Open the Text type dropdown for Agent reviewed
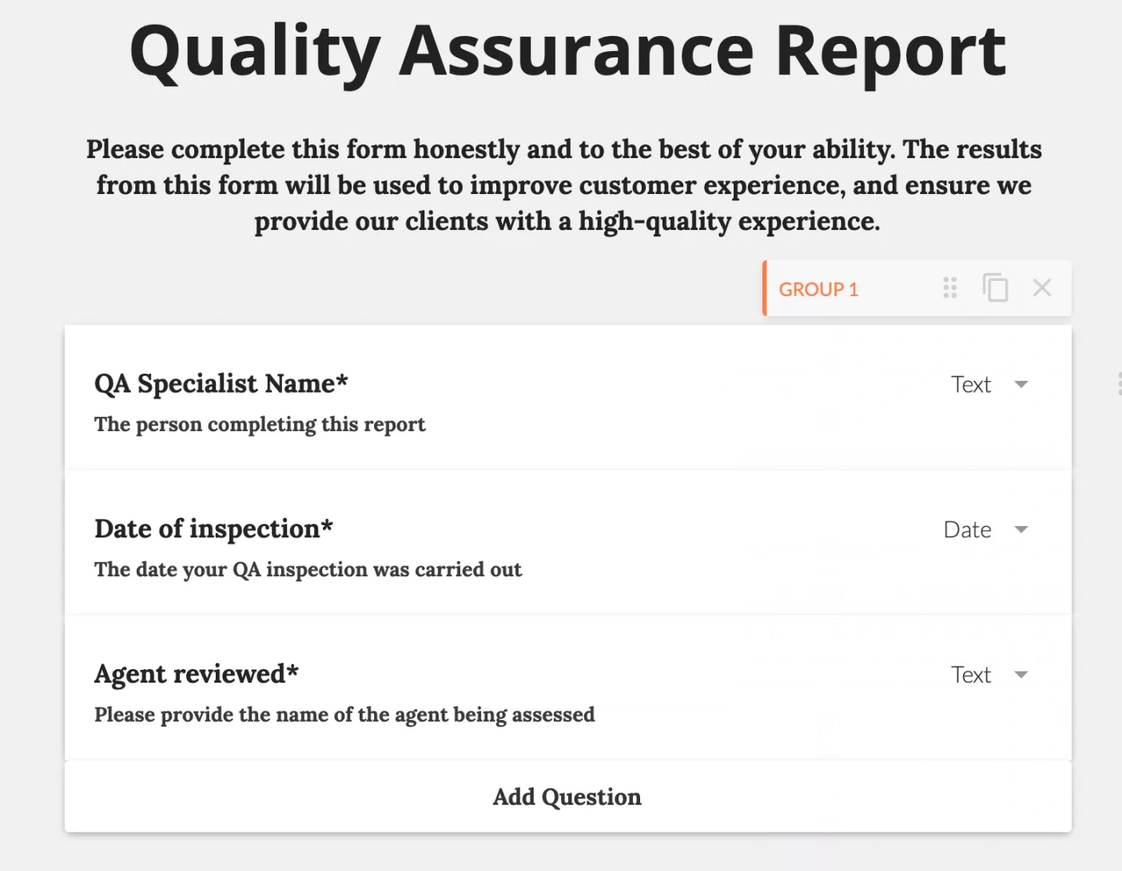Viewport: 1122px width, 871px height. (971, 675)
